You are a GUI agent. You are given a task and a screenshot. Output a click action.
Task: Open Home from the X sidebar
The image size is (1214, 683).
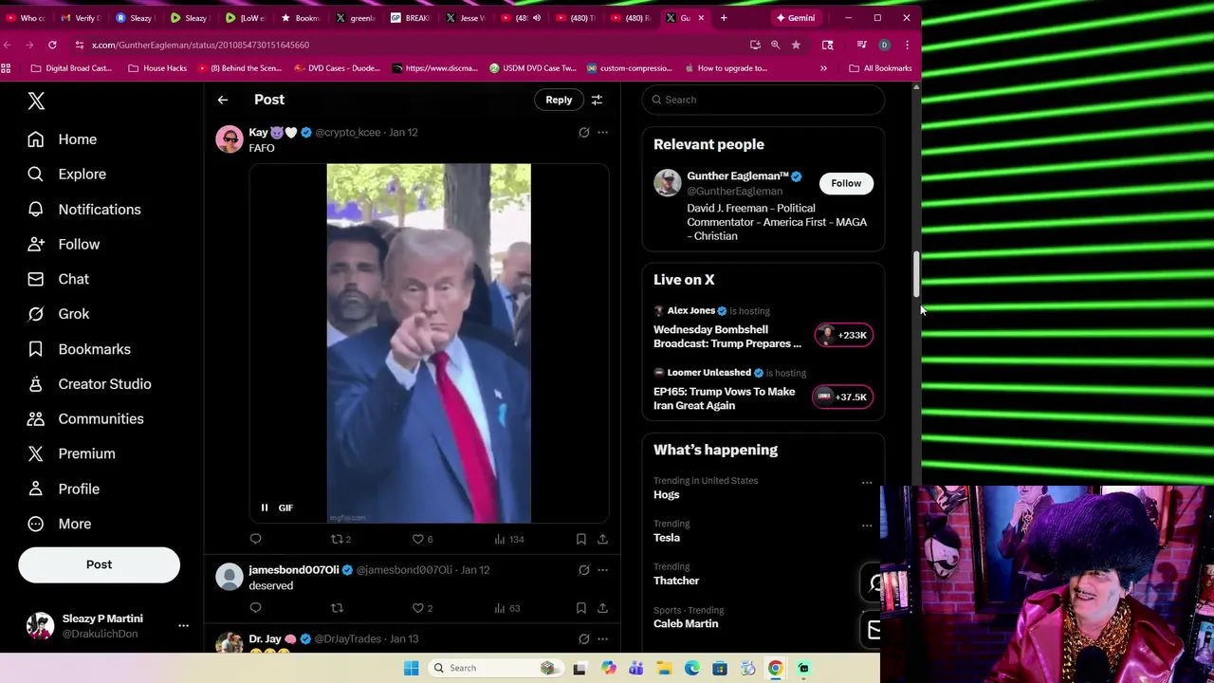pos(62,139)
